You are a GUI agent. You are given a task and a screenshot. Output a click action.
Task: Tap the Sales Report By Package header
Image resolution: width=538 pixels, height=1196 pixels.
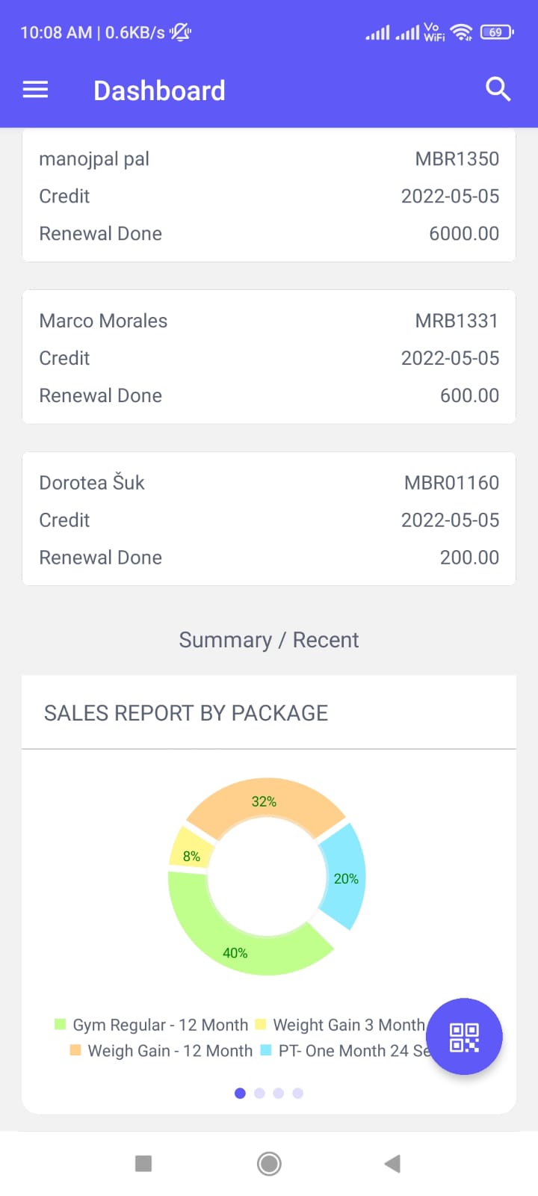coord(186,713)
